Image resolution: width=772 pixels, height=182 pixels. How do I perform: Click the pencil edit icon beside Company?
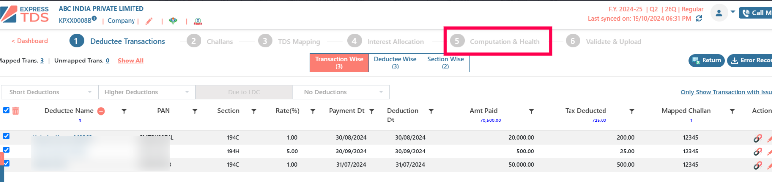click(x=149, y=21)
